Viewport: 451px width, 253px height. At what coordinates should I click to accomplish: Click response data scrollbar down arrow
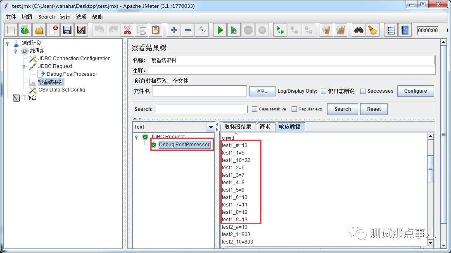pos(430,243)
